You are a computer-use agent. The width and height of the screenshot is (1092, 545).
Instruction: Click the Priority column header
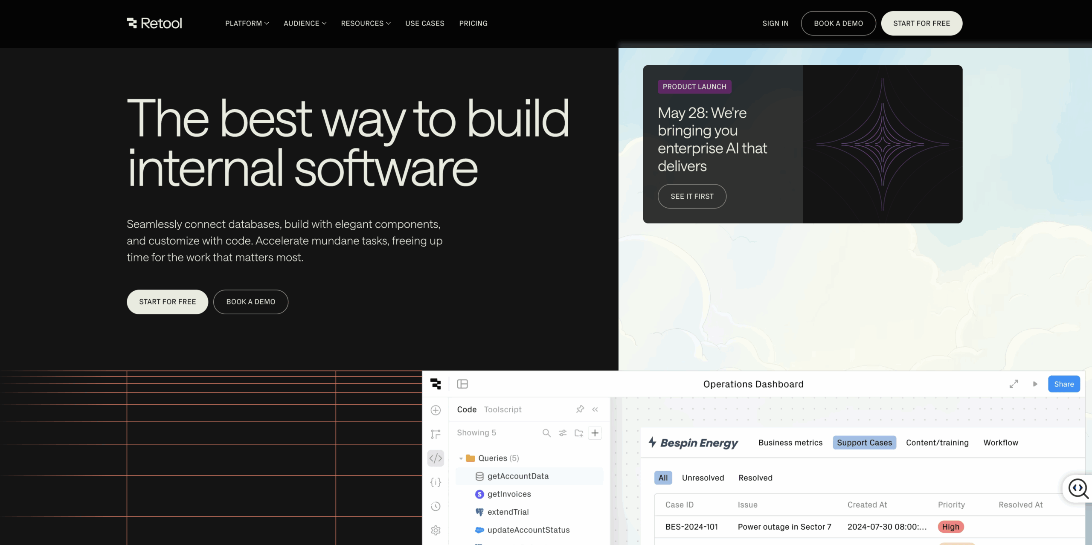(951, 505)
